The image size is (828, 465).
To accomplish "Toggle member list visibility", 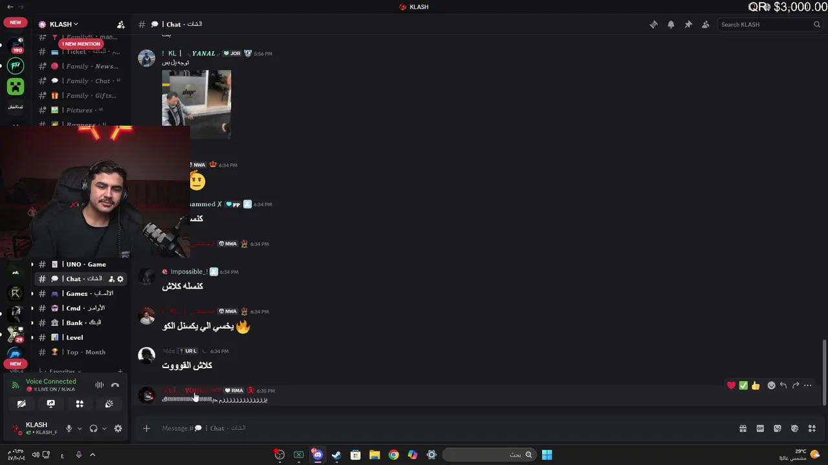I will 705,25.
